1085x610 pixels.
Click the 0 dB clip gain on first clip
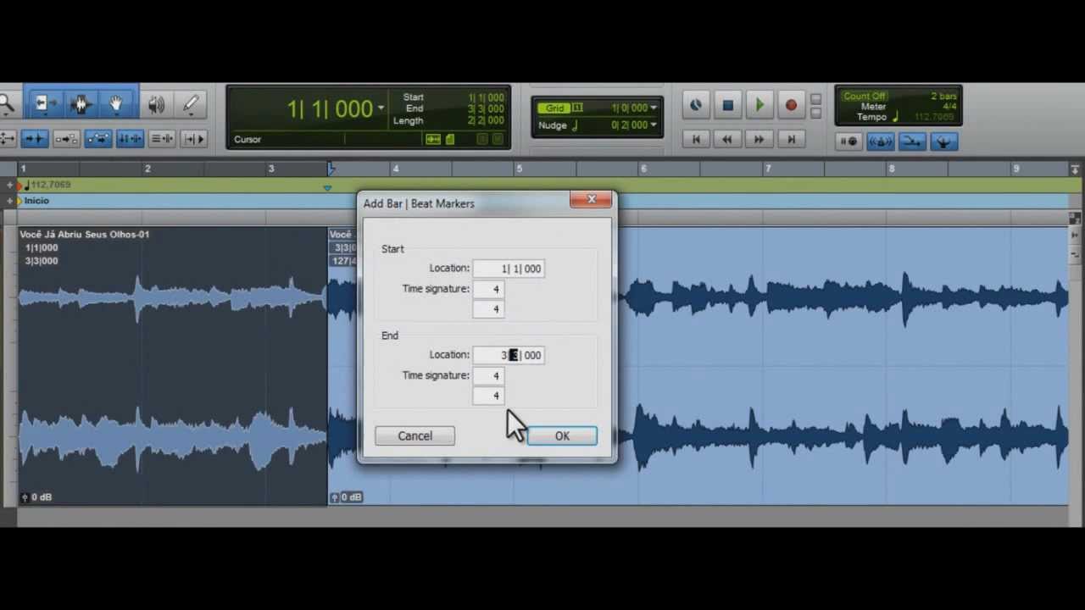[36, 497]
